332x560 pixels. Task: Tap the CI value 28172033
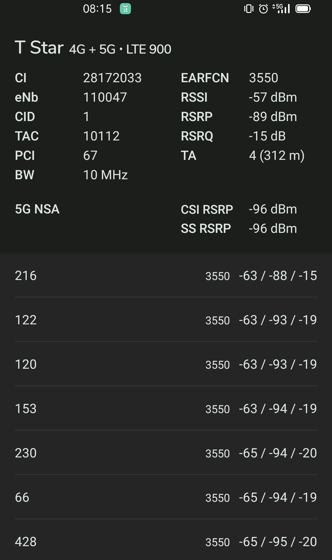(x=112, y=78)
